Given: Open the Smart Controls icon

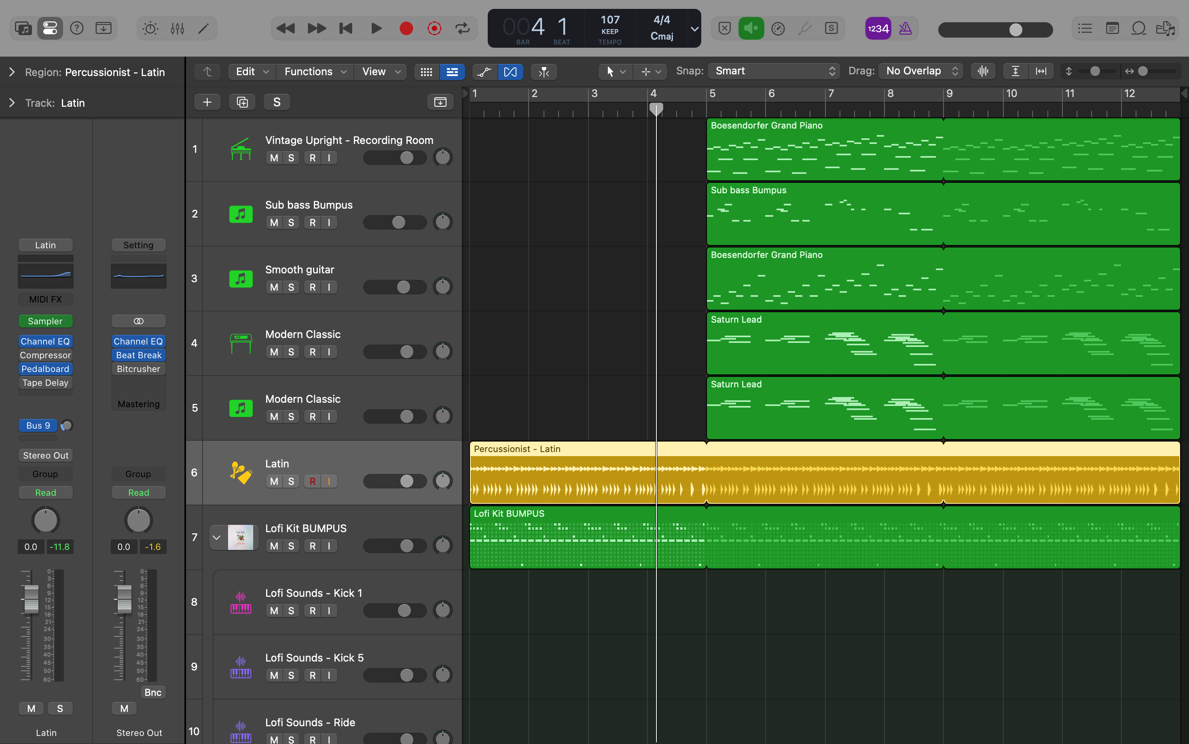Looking at the screenshot, I should tap(150, 29).
